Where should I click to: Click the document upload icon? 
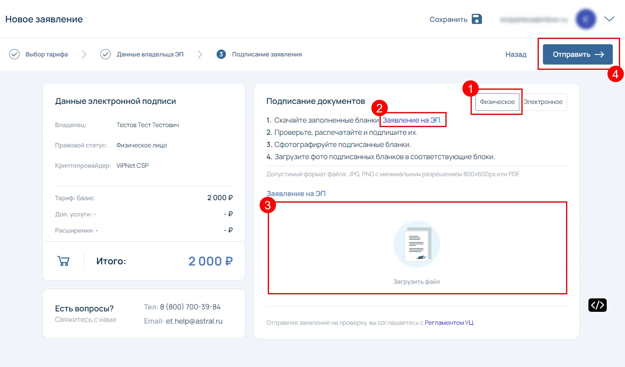[417, 244]
